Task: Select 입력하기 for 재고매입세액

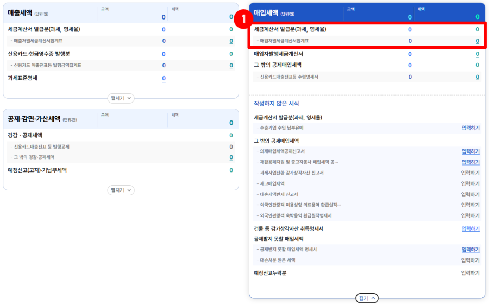Action: 470,183
